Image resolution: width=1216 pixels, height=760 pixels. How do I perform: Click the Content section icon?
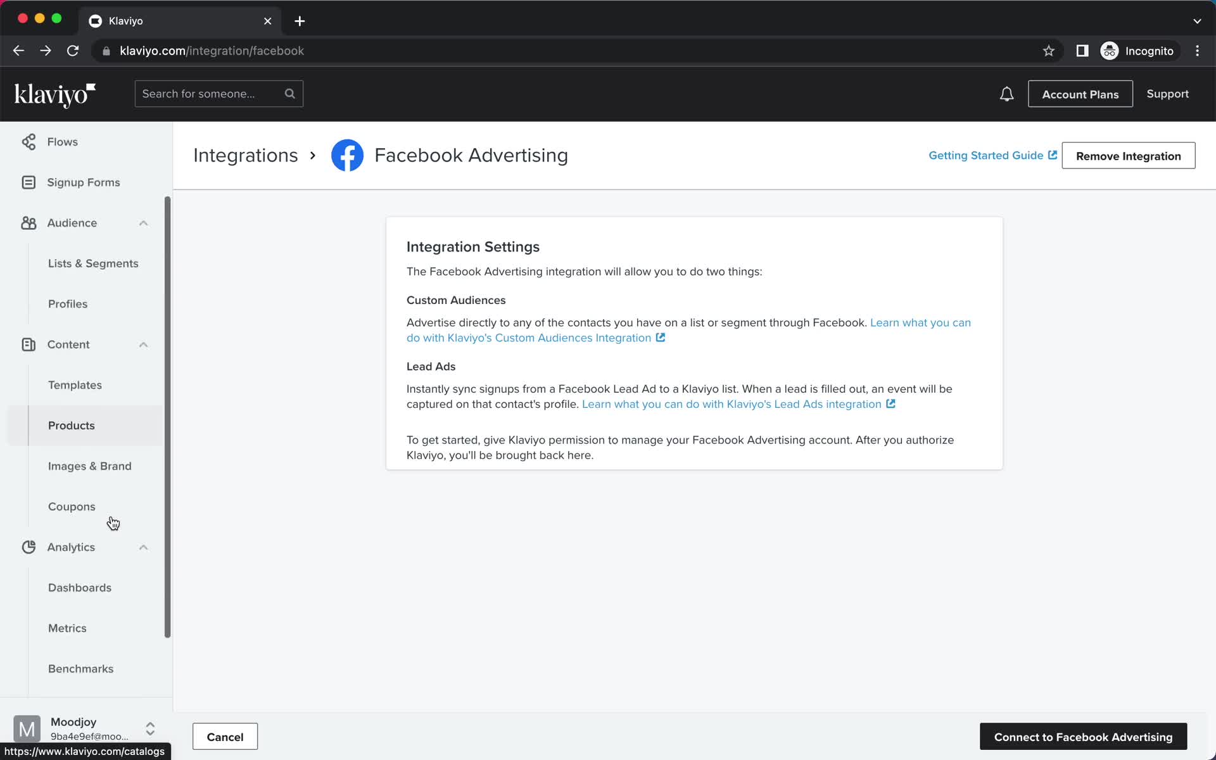(28, 345)
